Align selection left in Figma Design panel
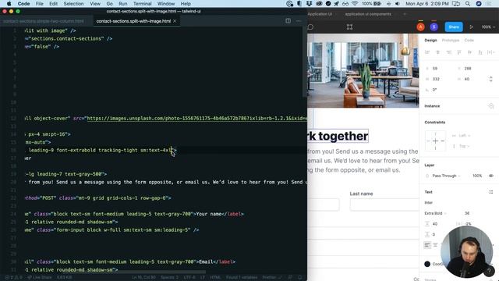Image resolution: width=499 pixels, height=281 pixels. (x=427, y=52)
